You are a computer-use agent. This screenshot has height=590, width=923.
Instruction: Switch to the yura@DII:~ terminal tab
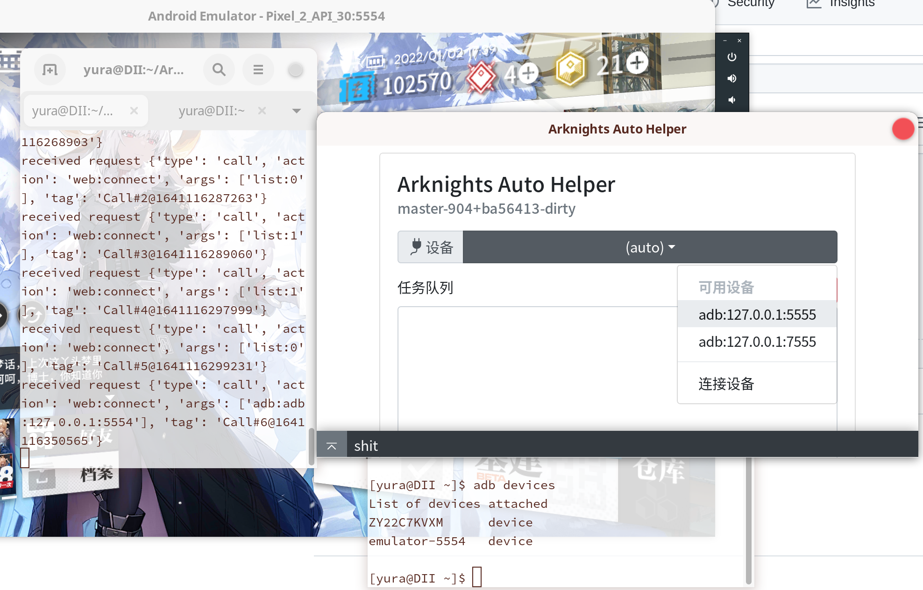211,110
